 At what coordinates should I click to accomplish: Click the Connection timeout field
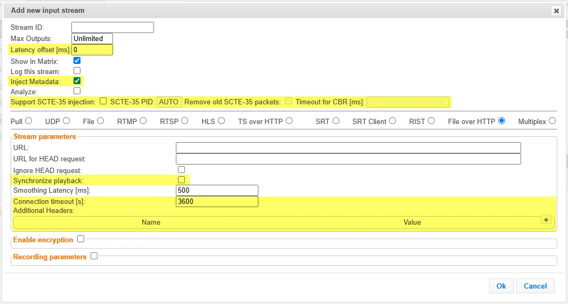coord(217,202)
